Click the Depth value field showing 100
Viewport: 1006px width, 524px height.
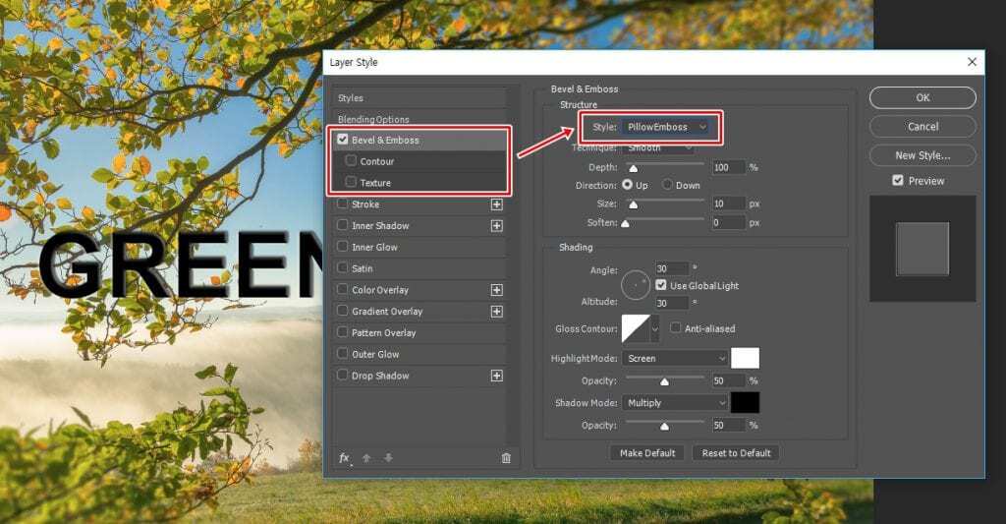pos(728,167)
